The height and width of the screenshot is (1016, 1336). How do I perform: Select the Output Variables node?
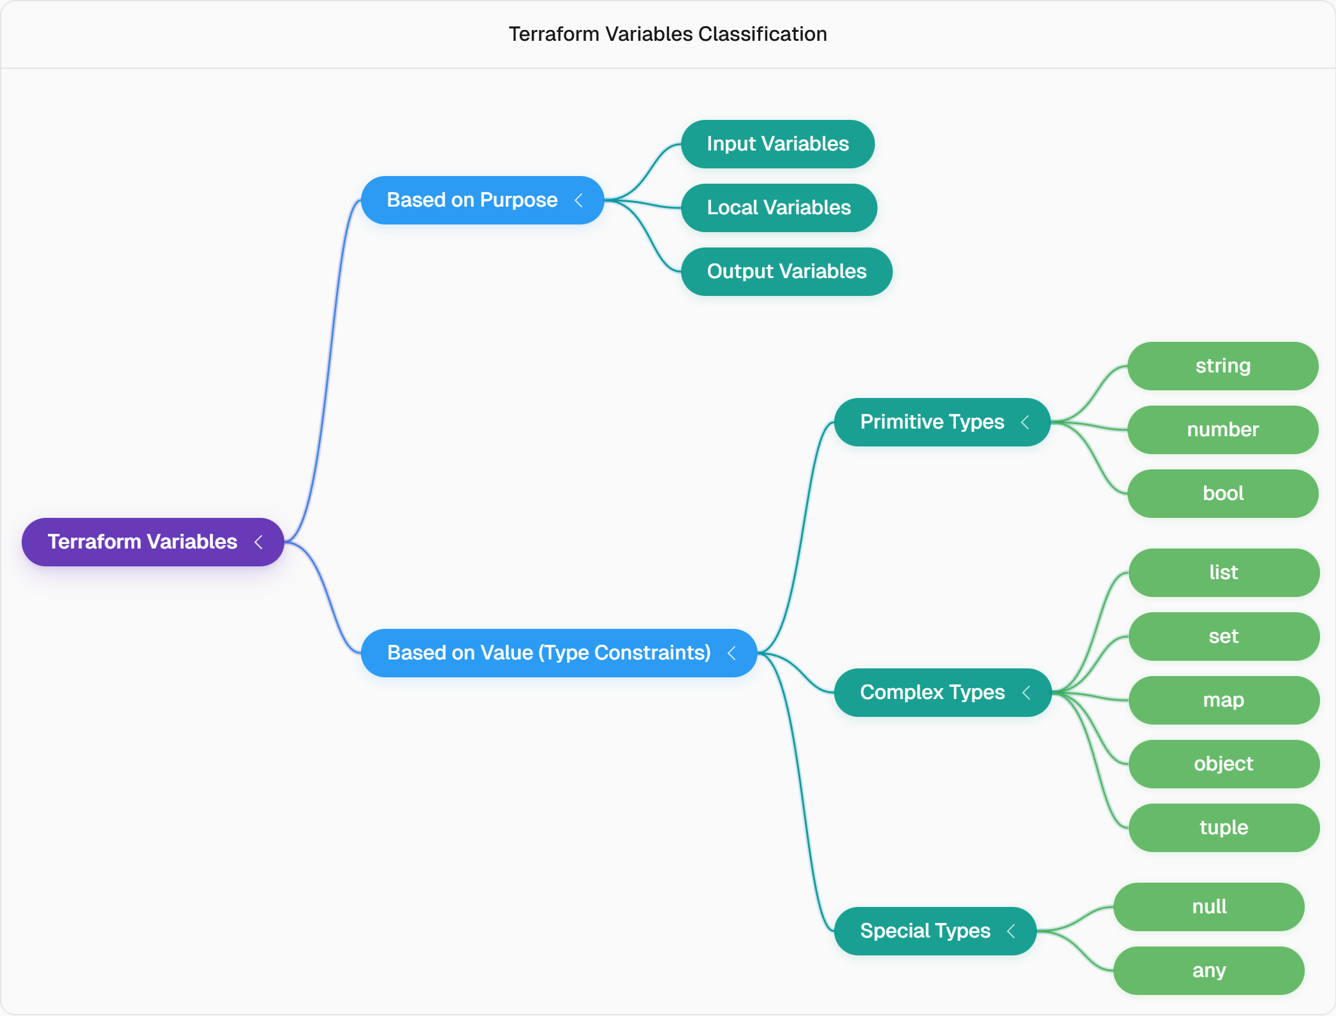(786, 272)
